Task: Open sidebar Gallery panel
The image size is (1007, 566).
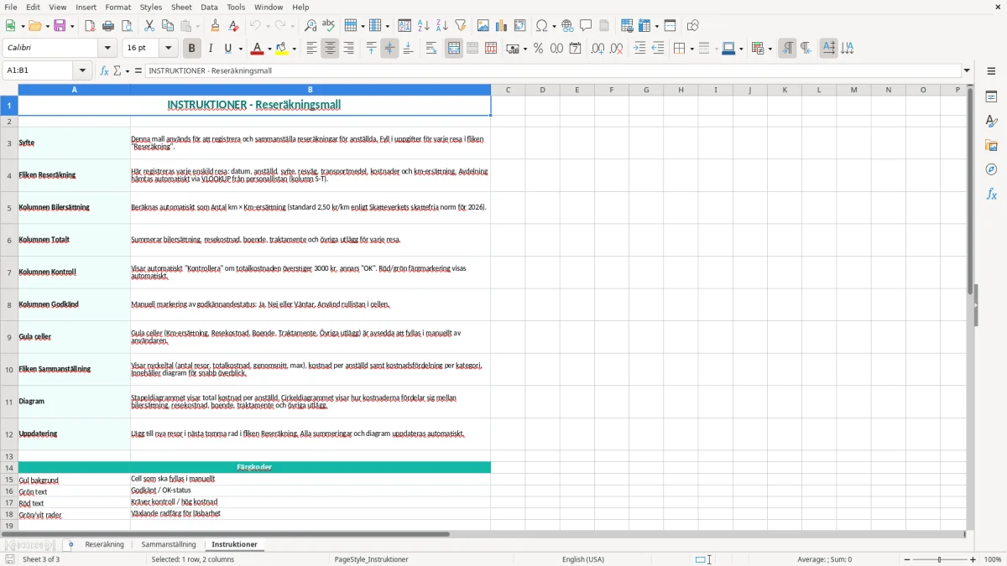Action: (991, 145)
